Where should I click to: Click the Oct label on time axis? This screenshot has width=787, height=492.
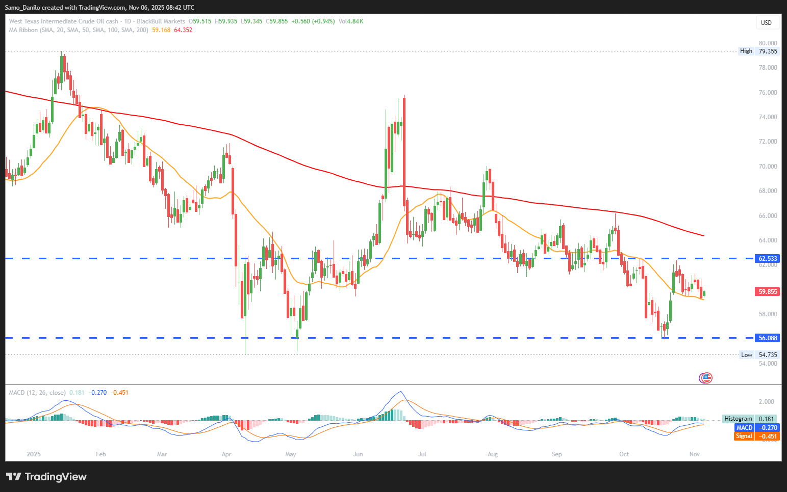click(x=624, y=454)
